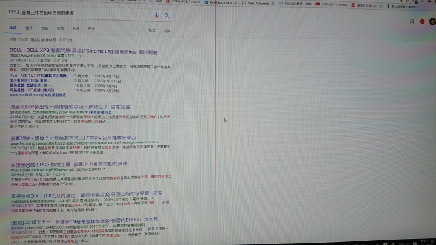Open the T客邦 螢幕閃爍 result
The image size is (436, 245).
[x=73, y=138]
